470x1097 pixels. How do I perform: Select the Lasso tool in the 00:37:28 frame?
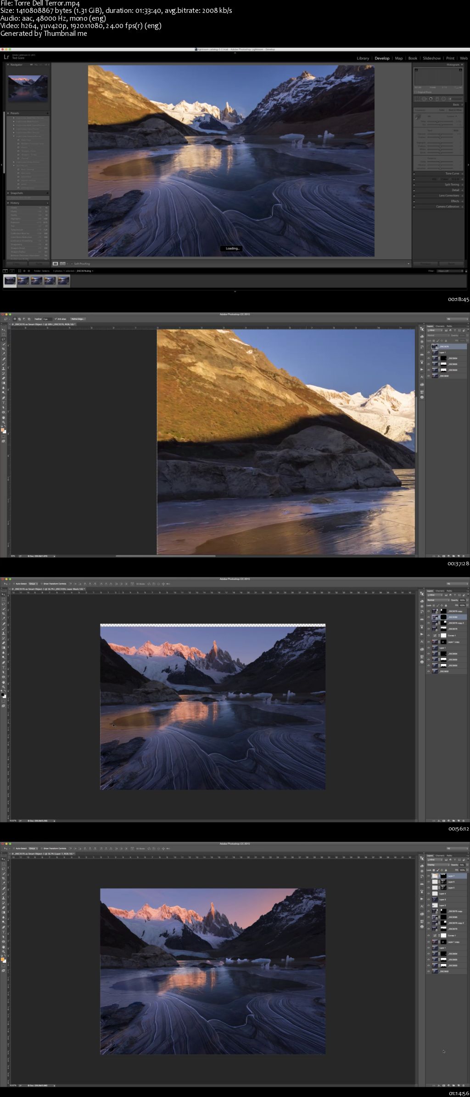(x=3, y=339)
